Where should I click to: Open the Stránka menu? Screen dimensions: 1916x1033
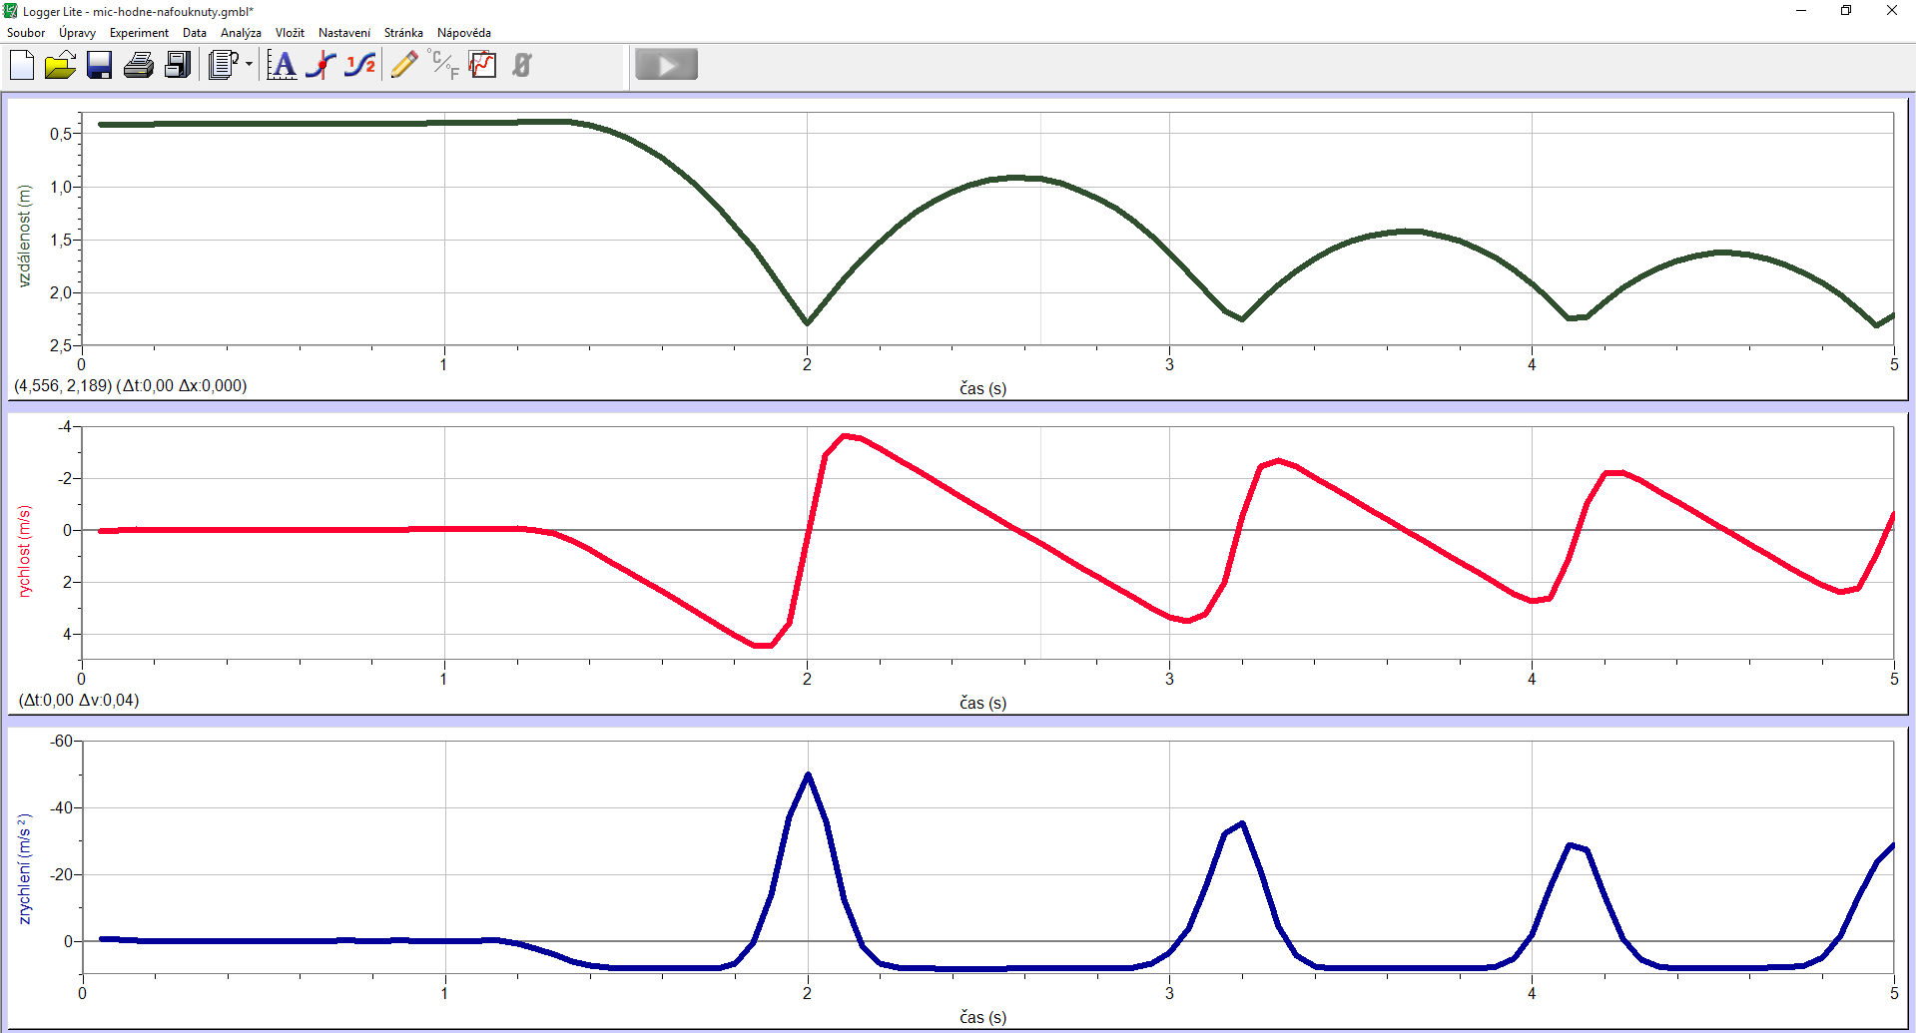pyautogui.click(x=403, y=33)
